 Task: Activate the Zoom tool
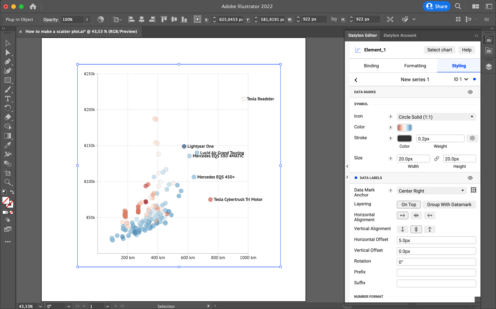[8, 182]
